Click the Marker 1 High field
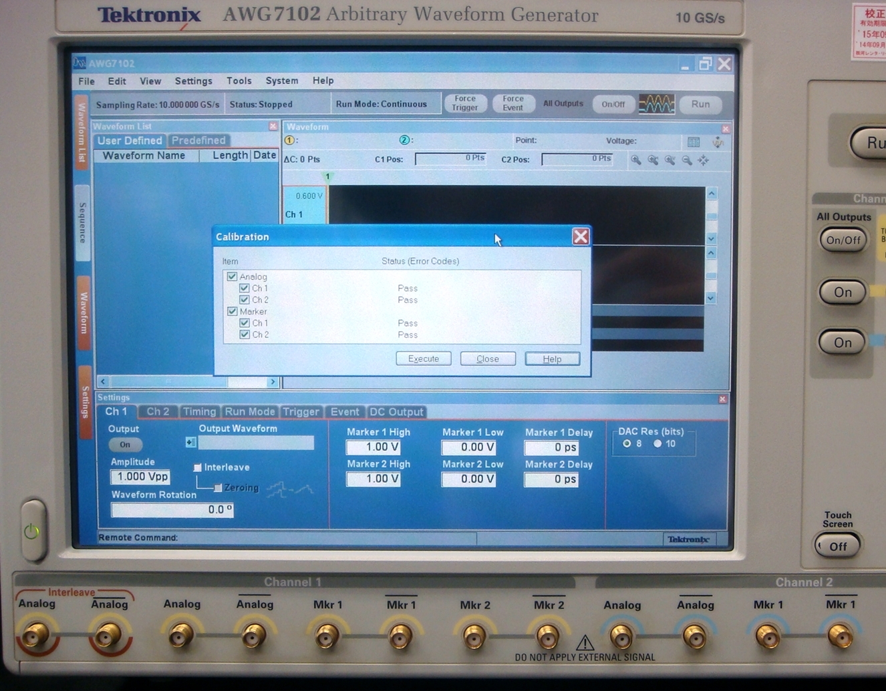Viewport: 886px width, 691px height. point(374,447)
